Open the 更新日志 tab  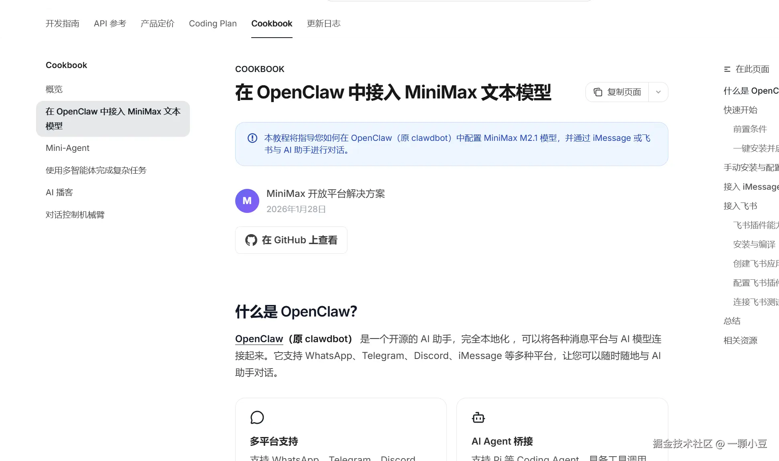click(x=324, y=24)
